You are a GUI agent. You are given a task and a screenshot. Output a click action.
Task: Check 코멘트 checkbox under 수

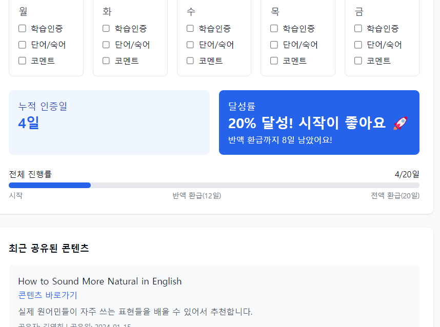pos(190,60)
